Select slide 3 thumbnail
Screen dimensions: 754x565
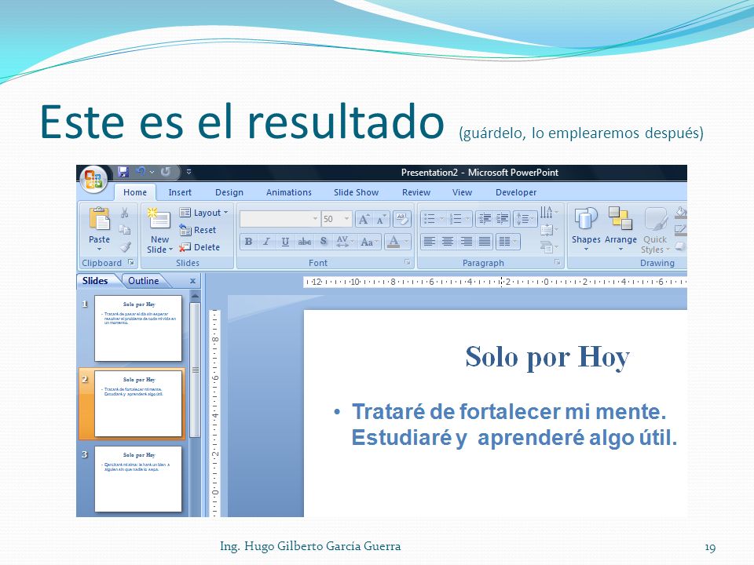pos(138,479)
